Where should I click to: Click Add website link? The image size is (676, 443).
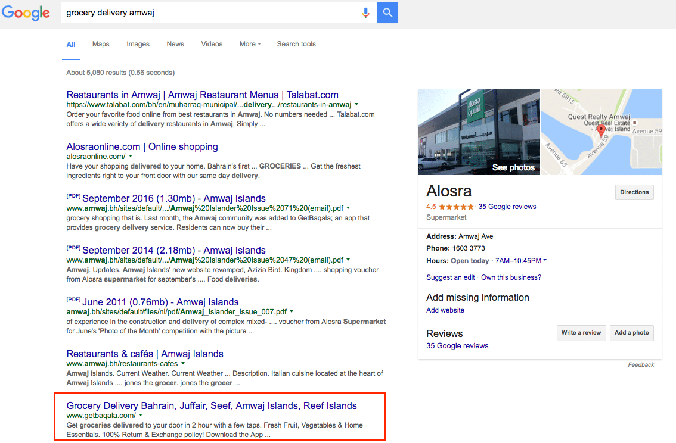tap(445, 310)
